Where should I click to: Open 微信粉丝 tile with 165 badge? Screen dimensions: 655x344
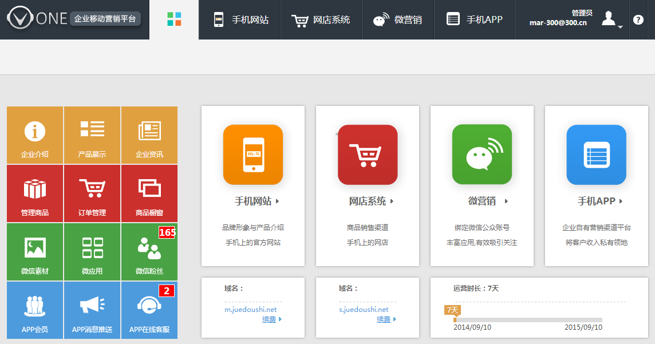(x=149, y=252)
